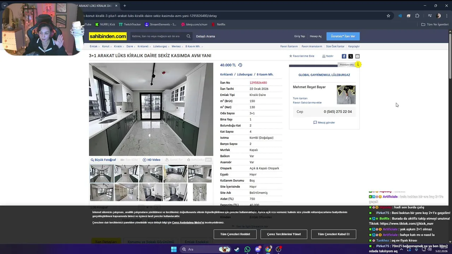Click Büyük Fotoğraf below the main photo
Viewport: 452px width, 254px height.
point(103,160)
